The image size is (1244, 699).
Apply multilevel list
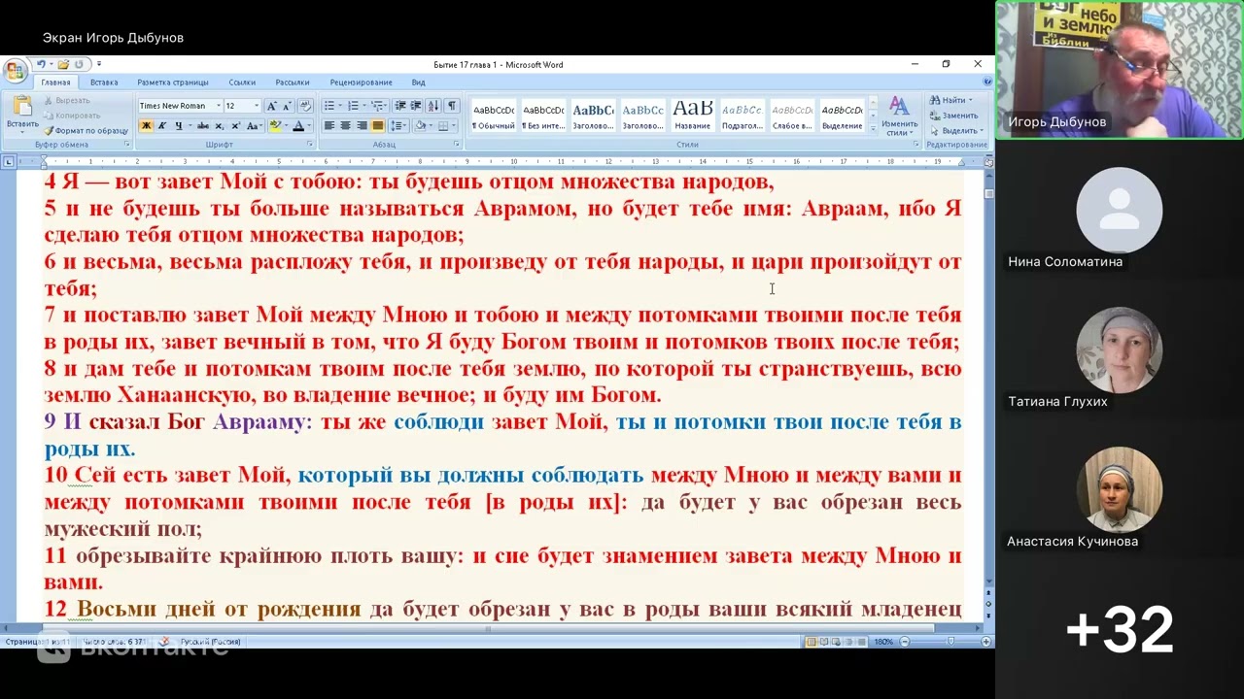click(x=377, y=106)
